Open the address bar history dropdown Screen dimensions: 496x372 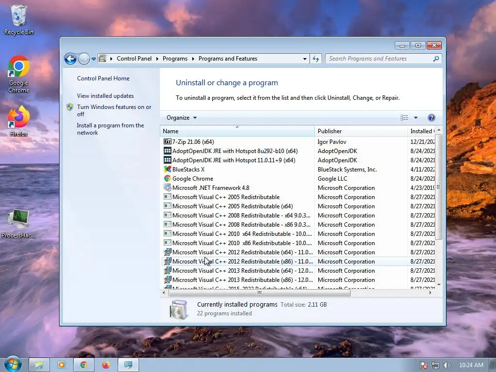(x=305, y=59)
